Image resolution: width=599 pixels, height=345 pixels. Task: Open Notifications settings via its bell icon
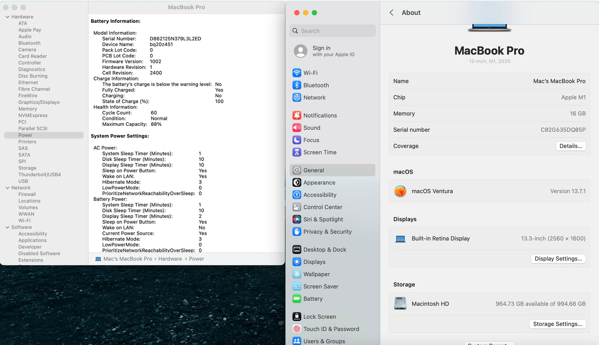(297, 116)
